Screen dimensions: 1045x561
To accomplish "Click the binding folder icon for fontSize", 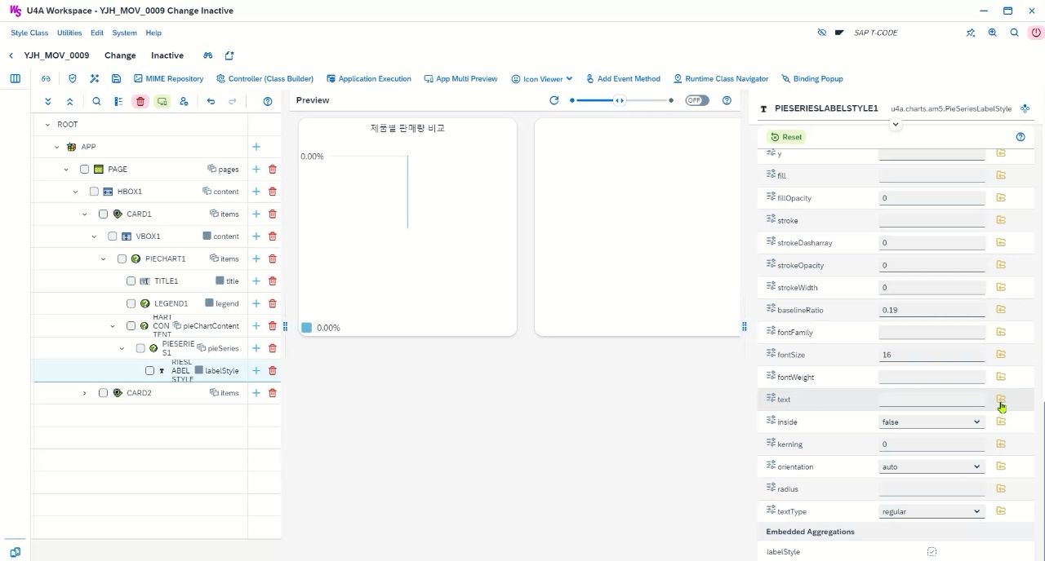I will click(1001, 354).
